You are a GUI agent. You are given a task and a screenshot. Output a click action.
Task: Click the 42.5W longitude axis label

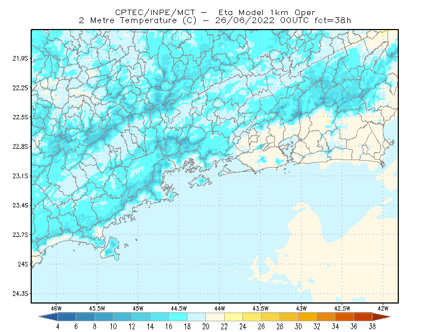click(342, 308)
